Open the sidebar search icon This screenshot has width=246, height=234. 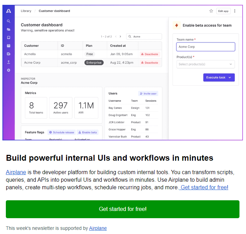point(9,21)
